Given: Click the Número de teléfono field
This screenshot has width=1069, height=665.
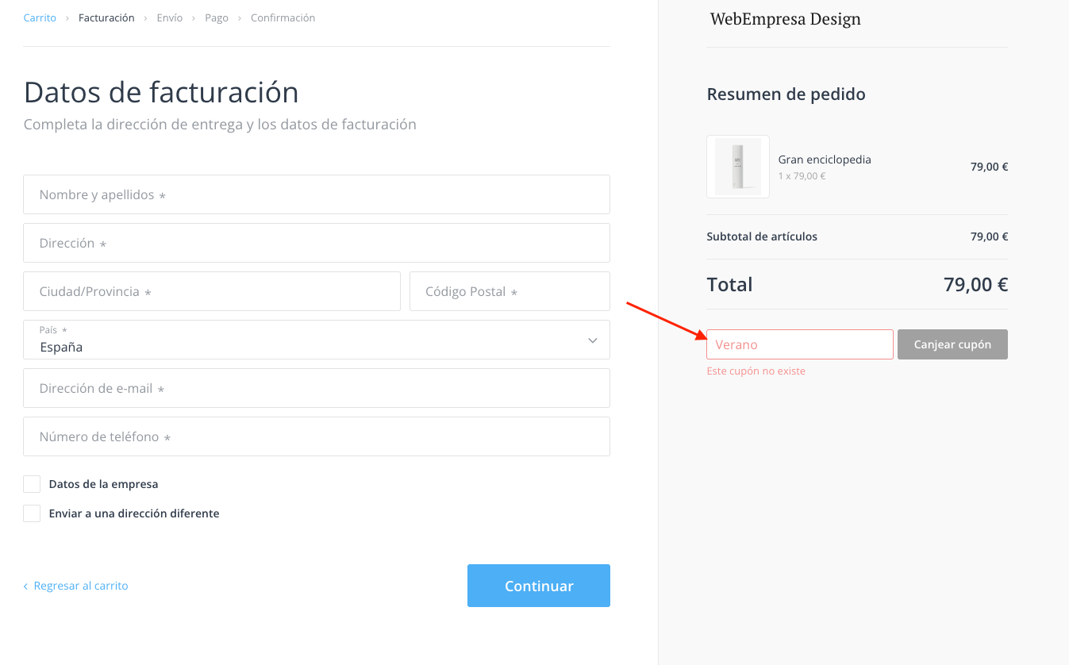Looking at the screenshot, I should (x=317, y=436).
